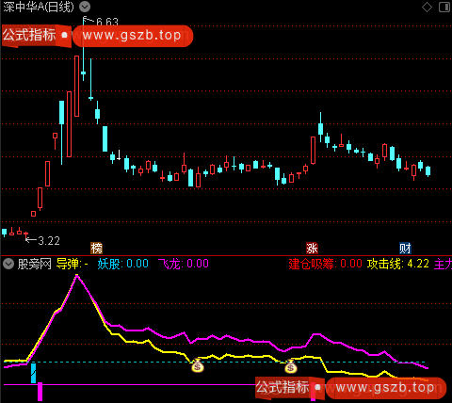Viewport: 452px width, 403px height.
Task: Click the 深中华A(日线) chart title
Action: (39, 7)
